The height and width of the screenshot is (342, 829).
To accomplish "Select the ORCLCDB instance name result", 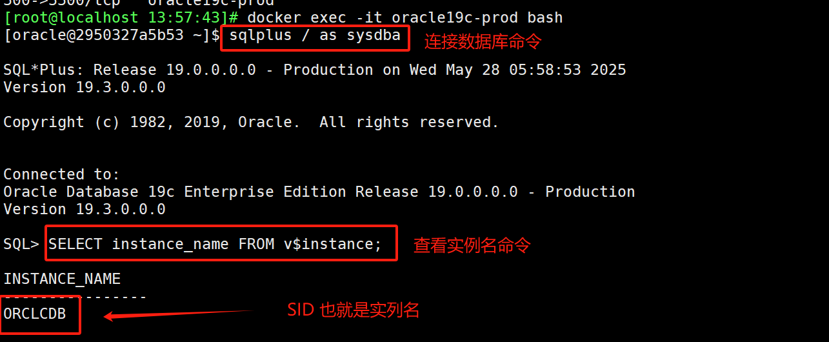I will point(35,314).
